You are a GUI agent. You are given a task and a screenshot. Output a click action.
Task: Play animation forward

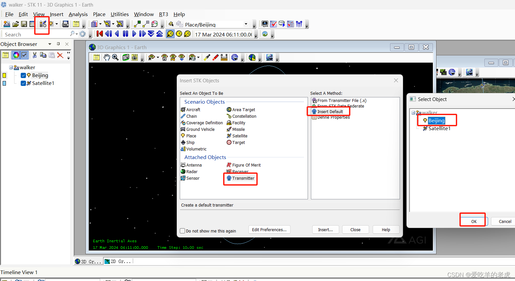pos(134,34)
